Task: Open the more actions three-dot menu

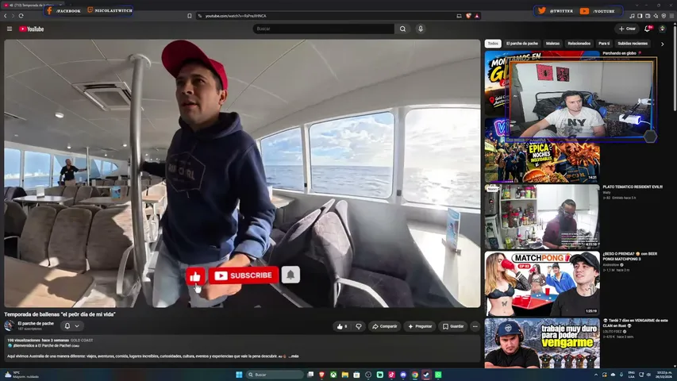Action: [x=475, y=326]
